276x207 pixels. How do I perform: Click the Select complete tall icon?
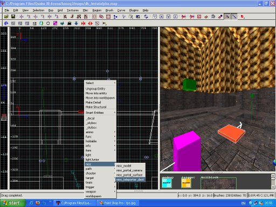[65, 17]
